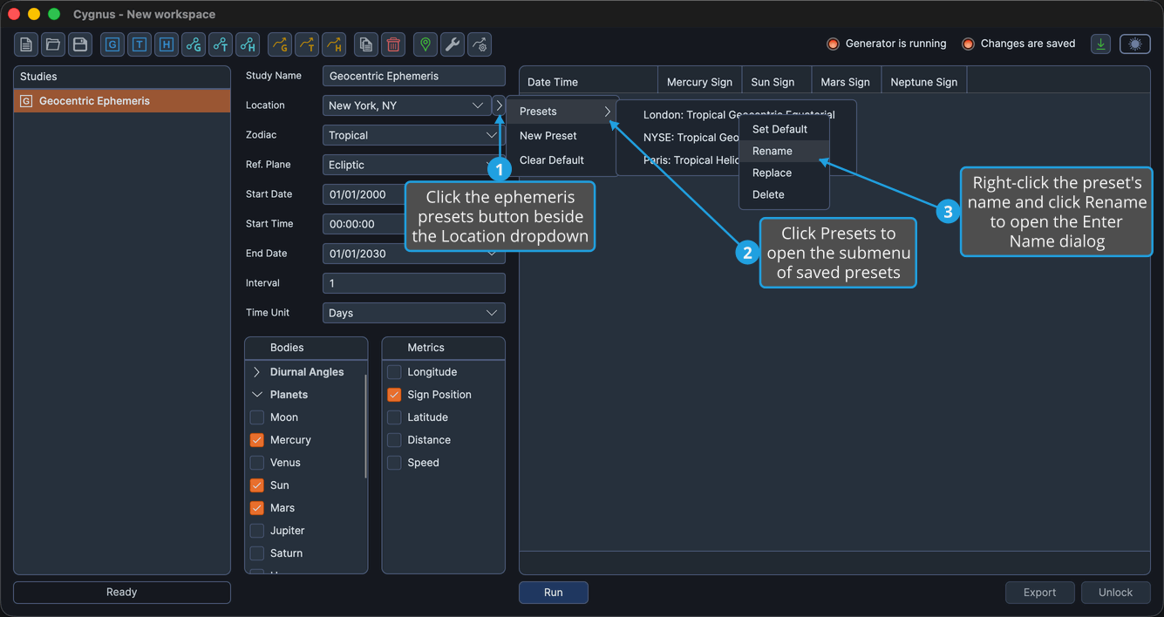The image size is (1164, 617).
Task: Collapse the Planets group
Action: [x=257, y=395]
